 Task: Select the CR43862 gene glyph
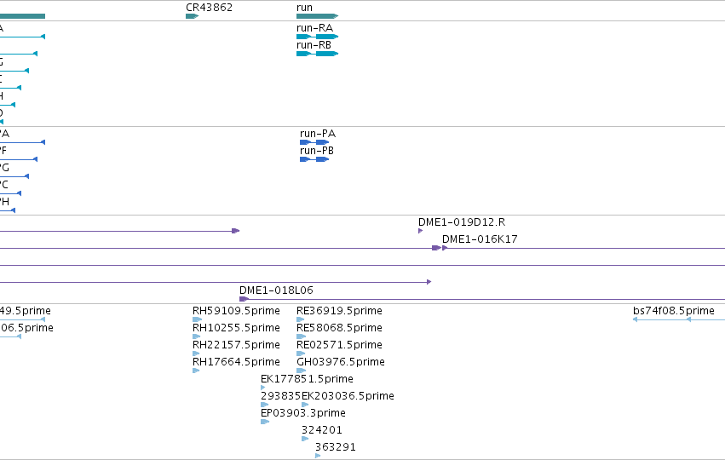[192, 16]
